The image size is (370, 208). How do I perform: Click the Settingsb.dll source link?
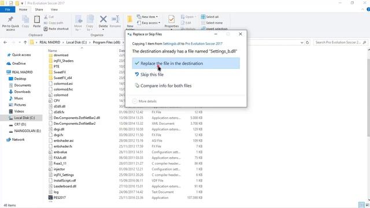pyautogui.click(x=172, y=44)
